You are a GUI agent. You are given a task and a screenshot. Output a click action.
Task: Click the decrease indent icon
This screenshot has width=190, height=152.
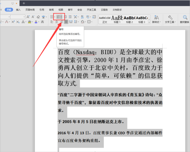[65, 17]
